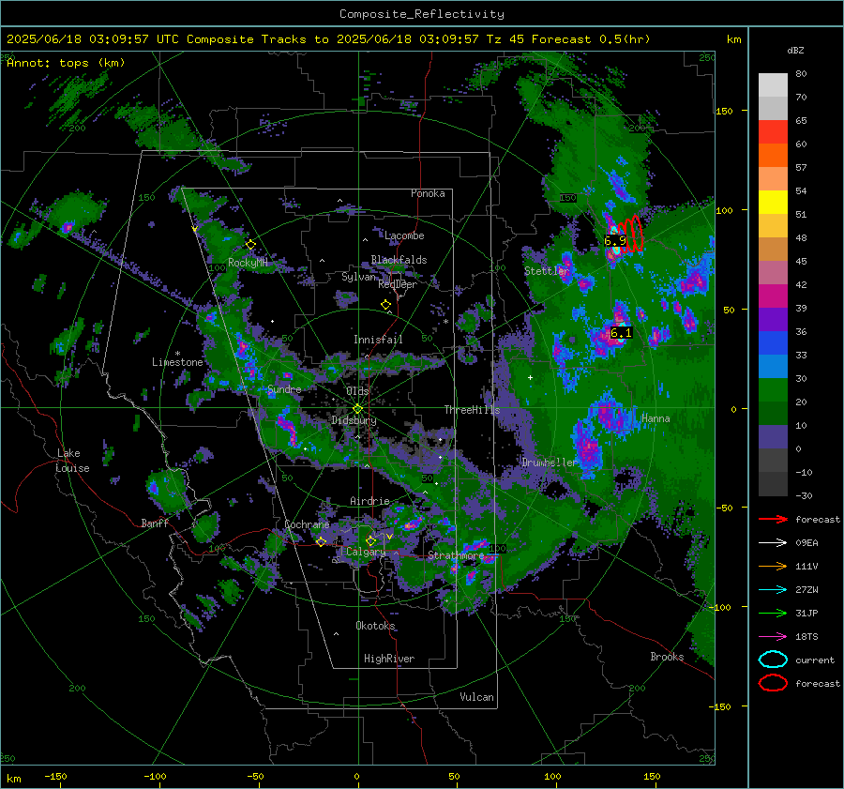Click the RockyMH label
844x789 pixels.
[x=248, y=263]
